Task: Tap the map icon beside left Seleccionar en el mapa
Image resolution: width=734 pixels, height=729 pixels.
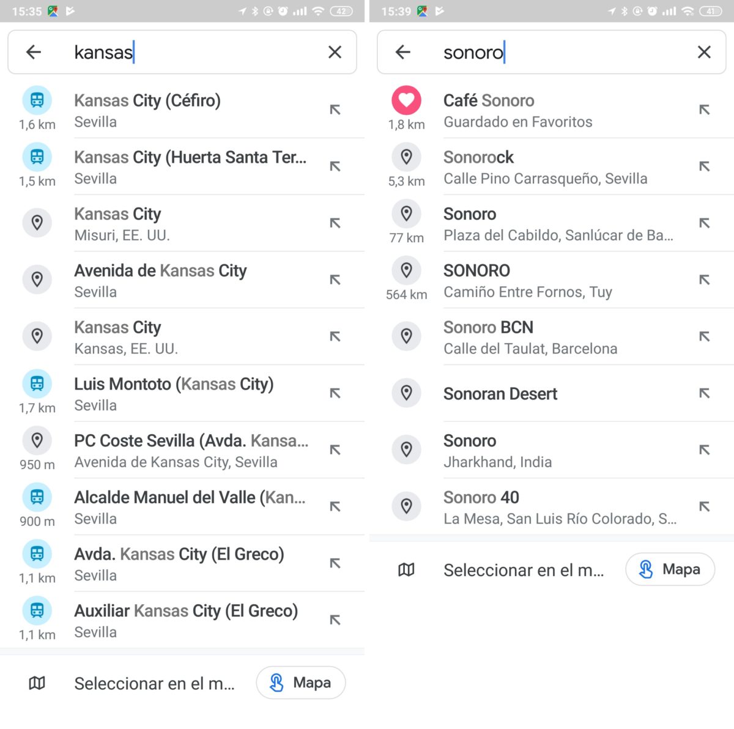Action: [37, 683]
